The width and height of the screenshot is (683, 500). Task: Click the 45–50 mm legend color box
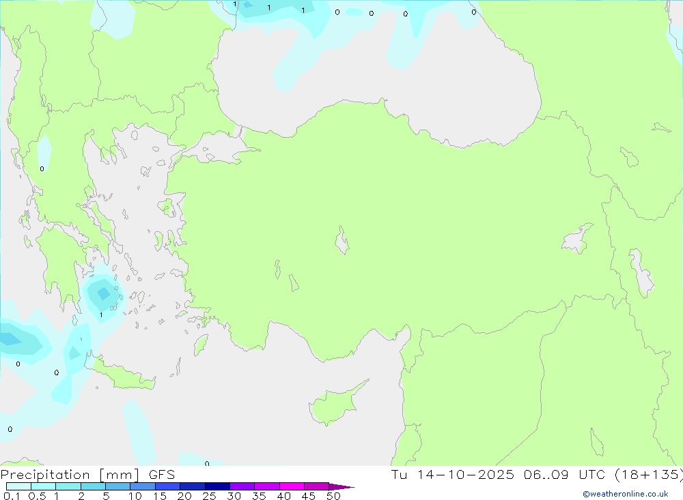pos(317,486)
